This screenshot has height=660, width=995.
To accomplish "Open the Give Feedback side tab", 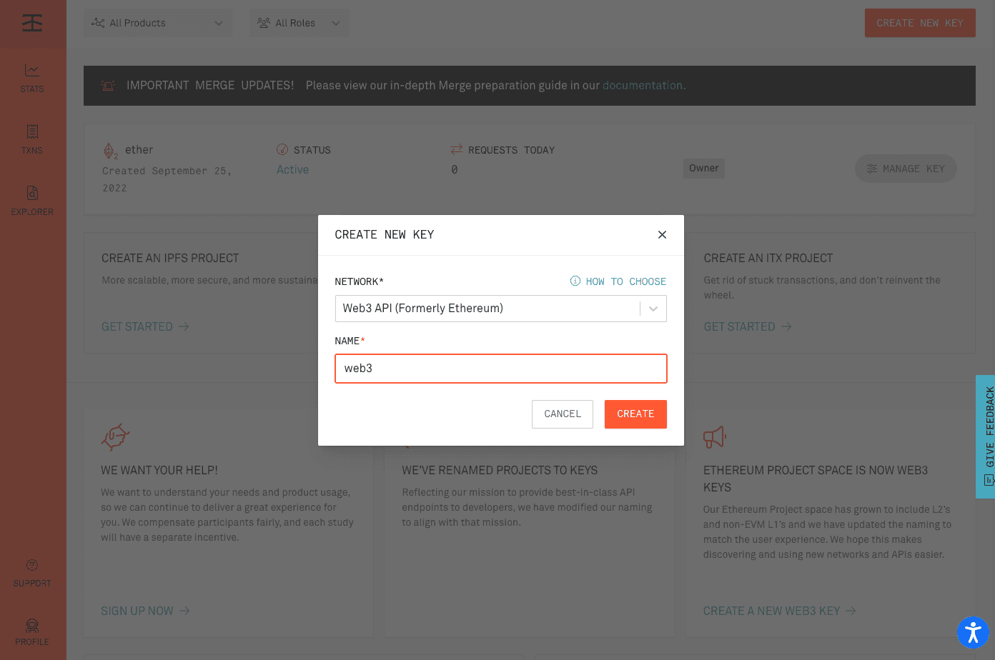I will coord(986,436).
